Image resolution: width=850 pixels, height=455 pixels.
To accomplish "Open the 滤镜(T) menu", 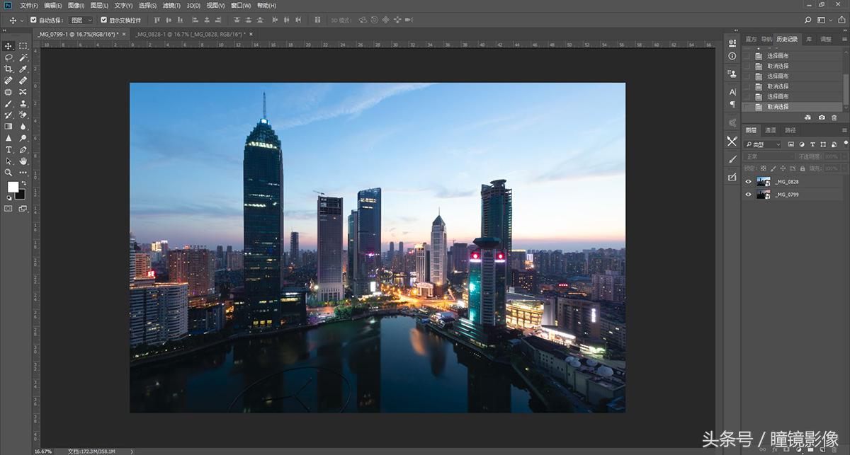I will click(x=171, y=6).
